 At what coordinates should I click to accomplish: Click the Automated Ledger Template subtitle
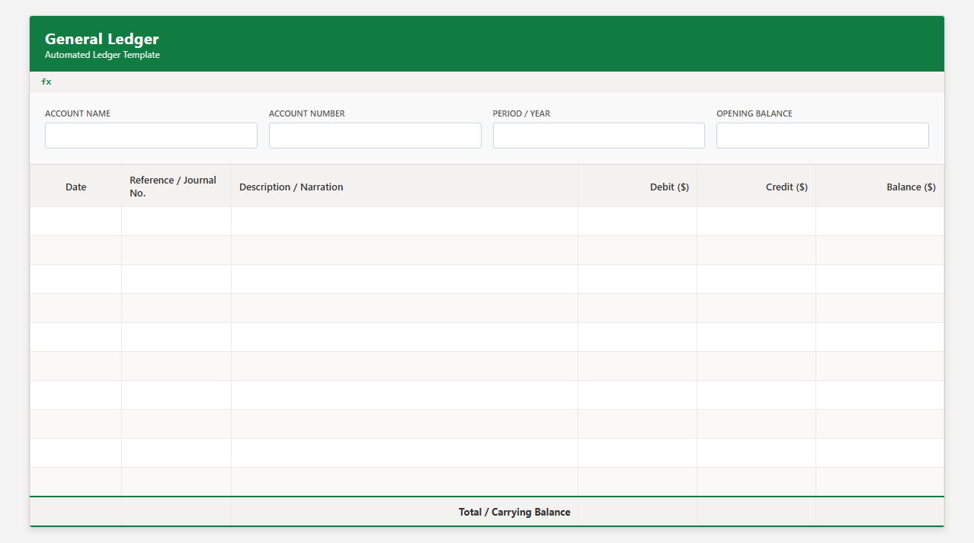pos(102,55)
